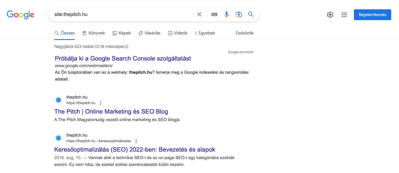The image size is (399, 173).
Task: Switch to the Képek tab
Action: point(122,33)
